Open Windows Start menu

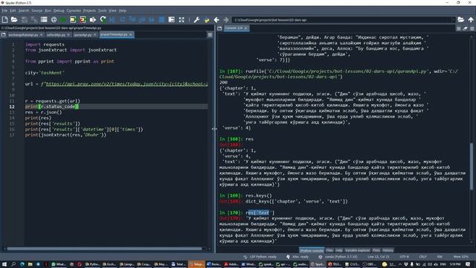(4, 264)
